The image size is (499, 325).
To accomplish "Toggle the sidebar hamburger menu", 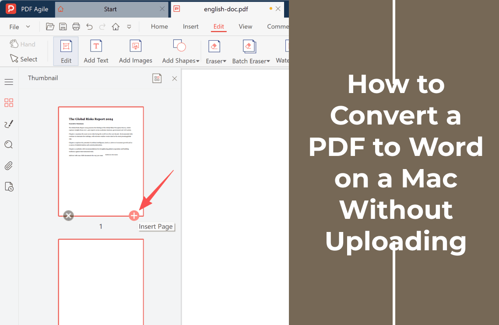I will pos(9,82).
